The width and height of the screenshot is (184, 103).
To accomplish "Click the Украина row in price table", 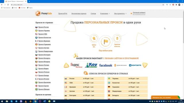I will click(x=127, y=79).
